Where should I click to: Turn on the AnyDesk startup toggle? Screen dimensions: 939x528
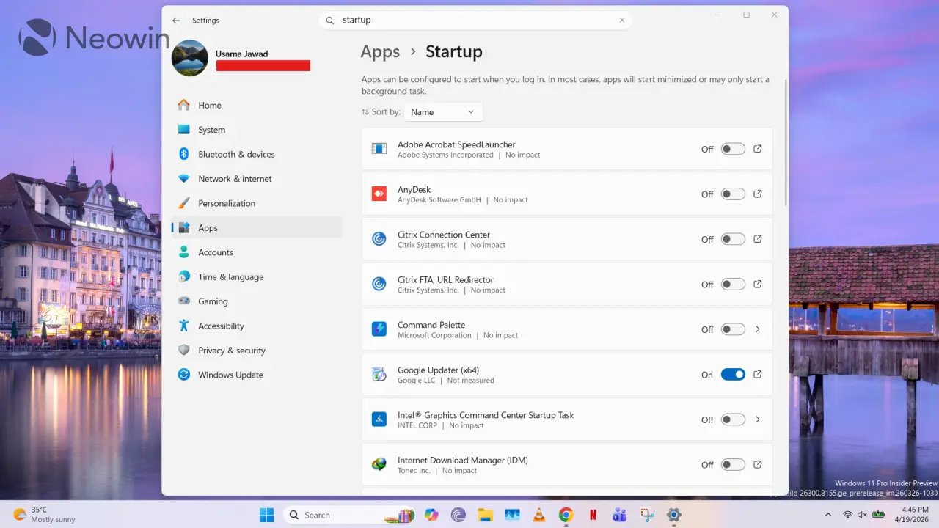(732, 194)
